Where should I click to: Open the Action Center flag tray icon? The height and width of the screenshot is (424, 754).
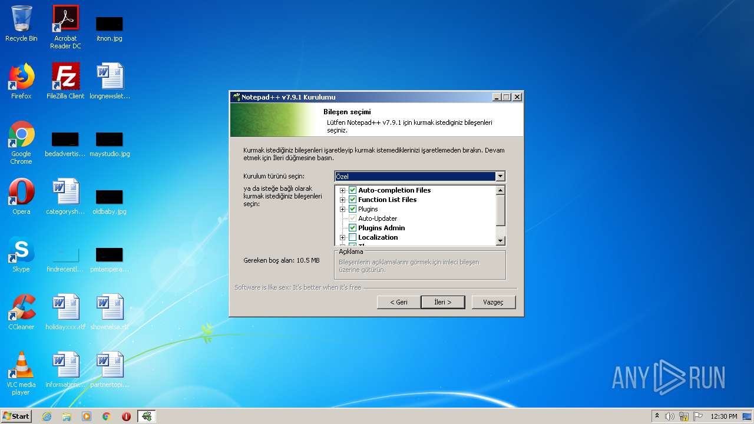pyautogui.click(x=698, y=416)
